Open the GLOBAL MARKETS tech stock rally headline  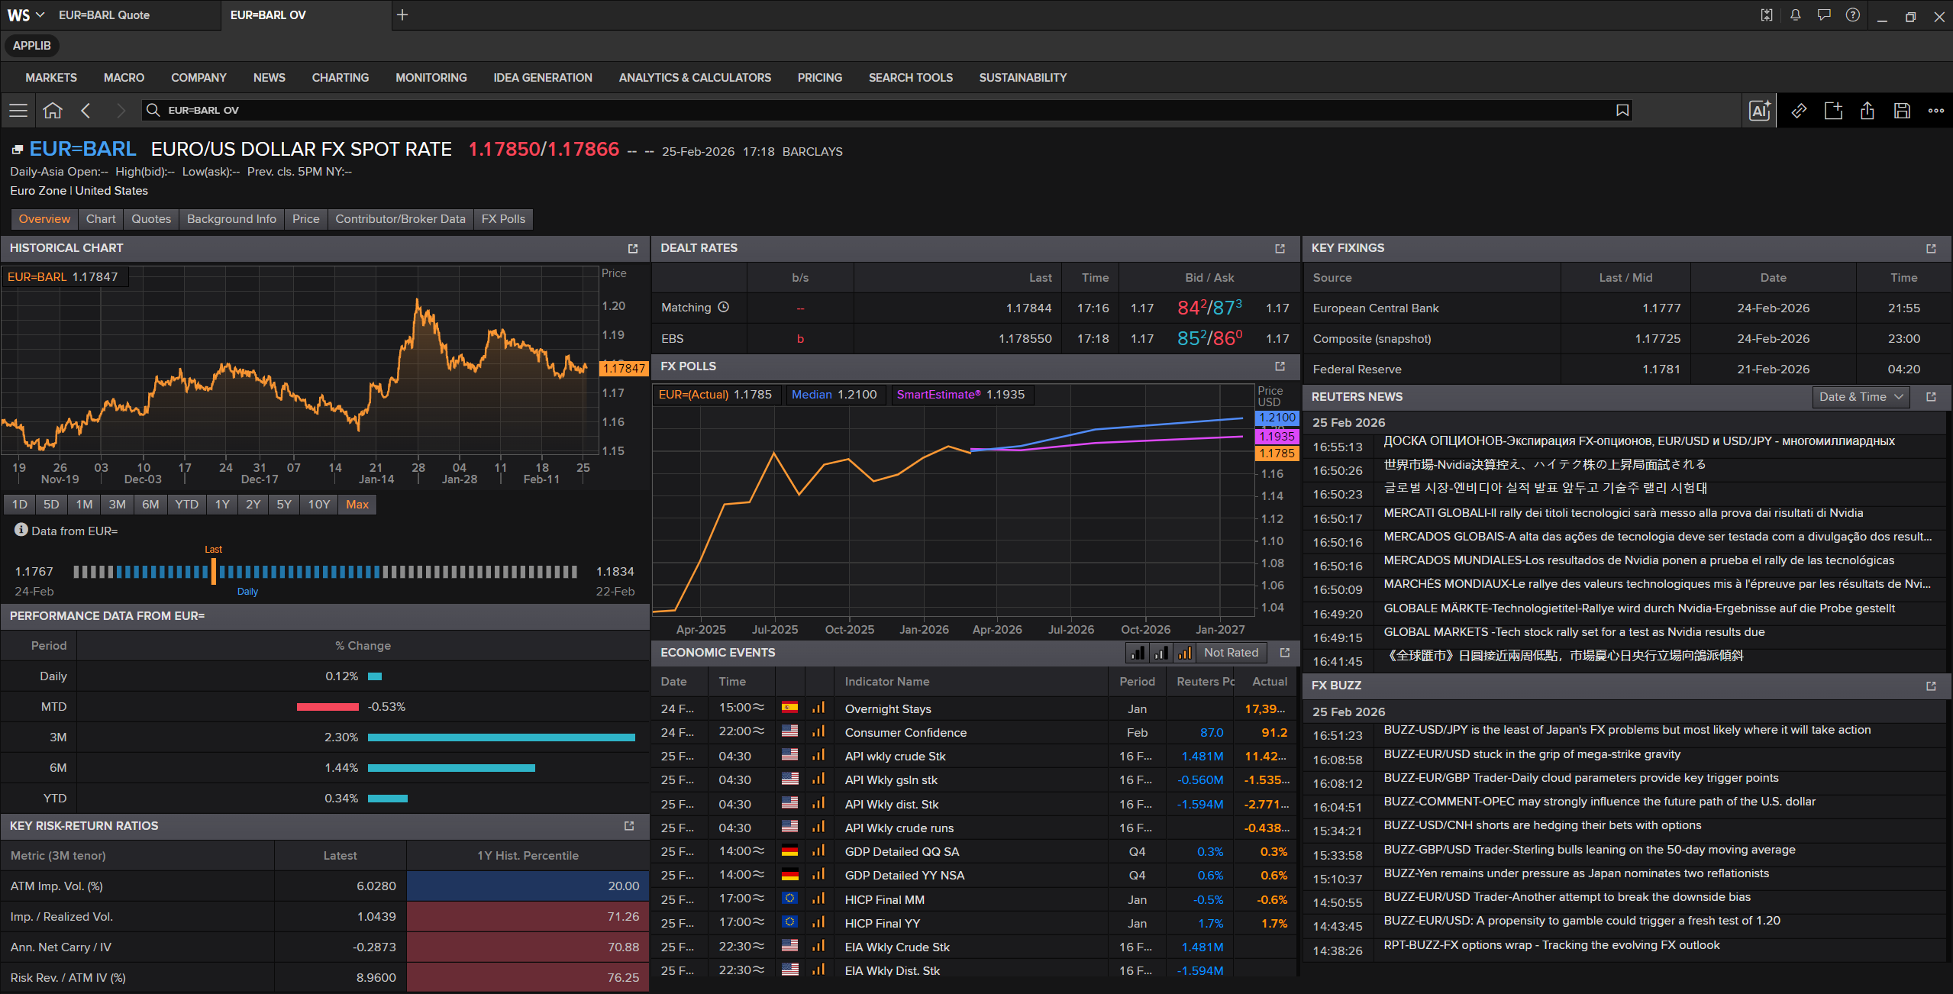[1574, 632]
